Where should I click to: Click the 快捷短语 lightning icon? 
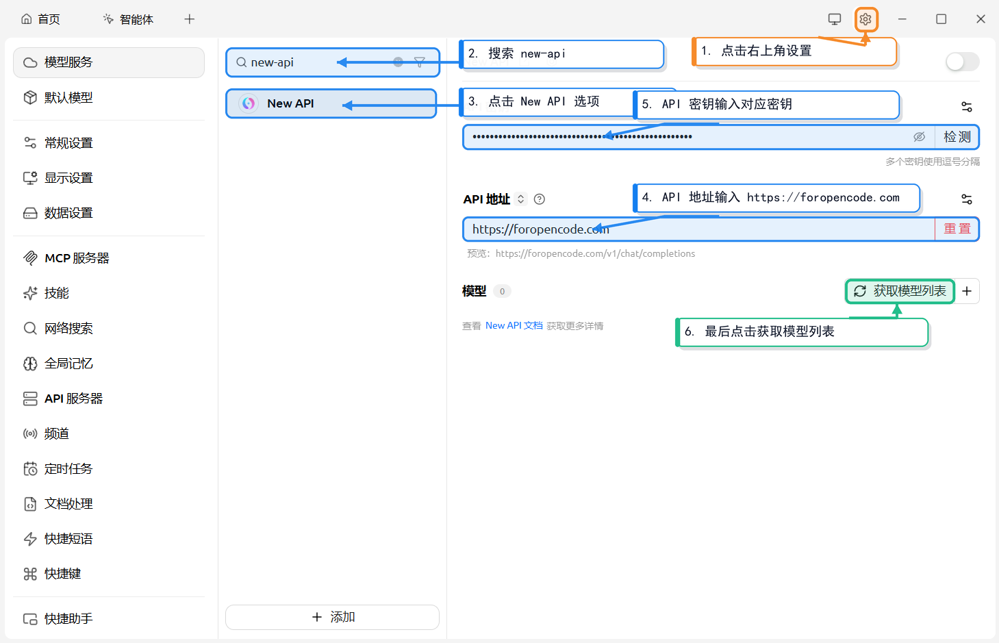30,539
